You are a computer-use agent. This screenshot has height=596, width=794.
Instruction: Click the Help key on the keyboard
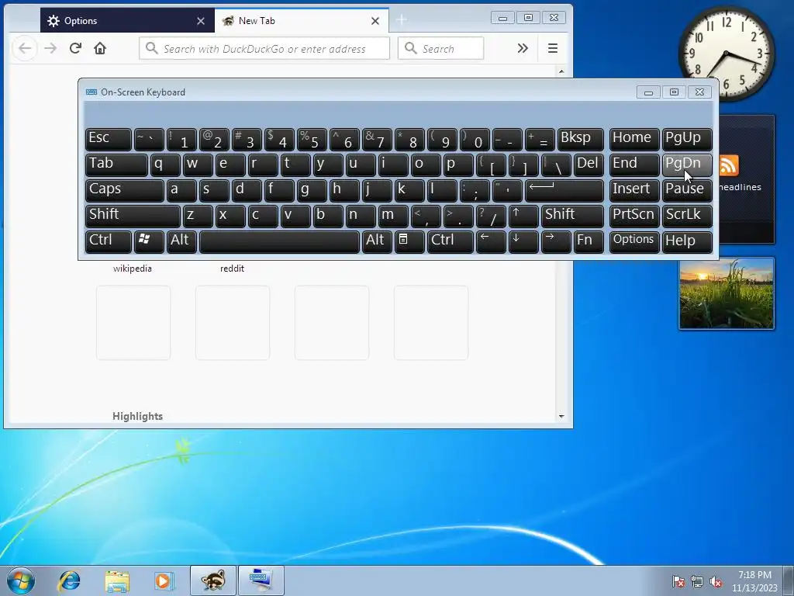coord(687,241)
